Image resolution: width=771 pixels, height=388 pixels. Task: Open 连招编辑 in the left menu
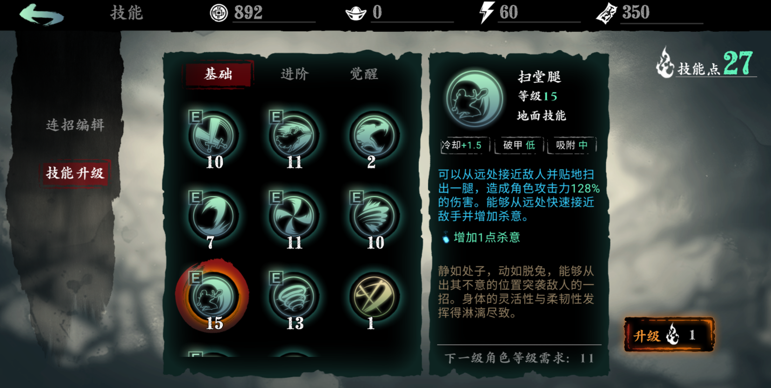[75, 125]
